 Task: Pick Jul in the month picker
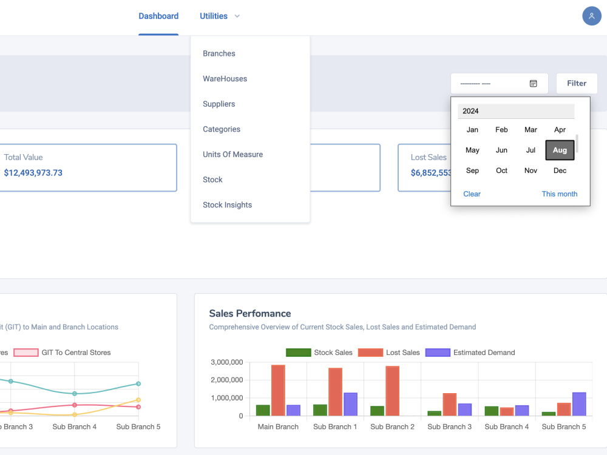(531, 150)
